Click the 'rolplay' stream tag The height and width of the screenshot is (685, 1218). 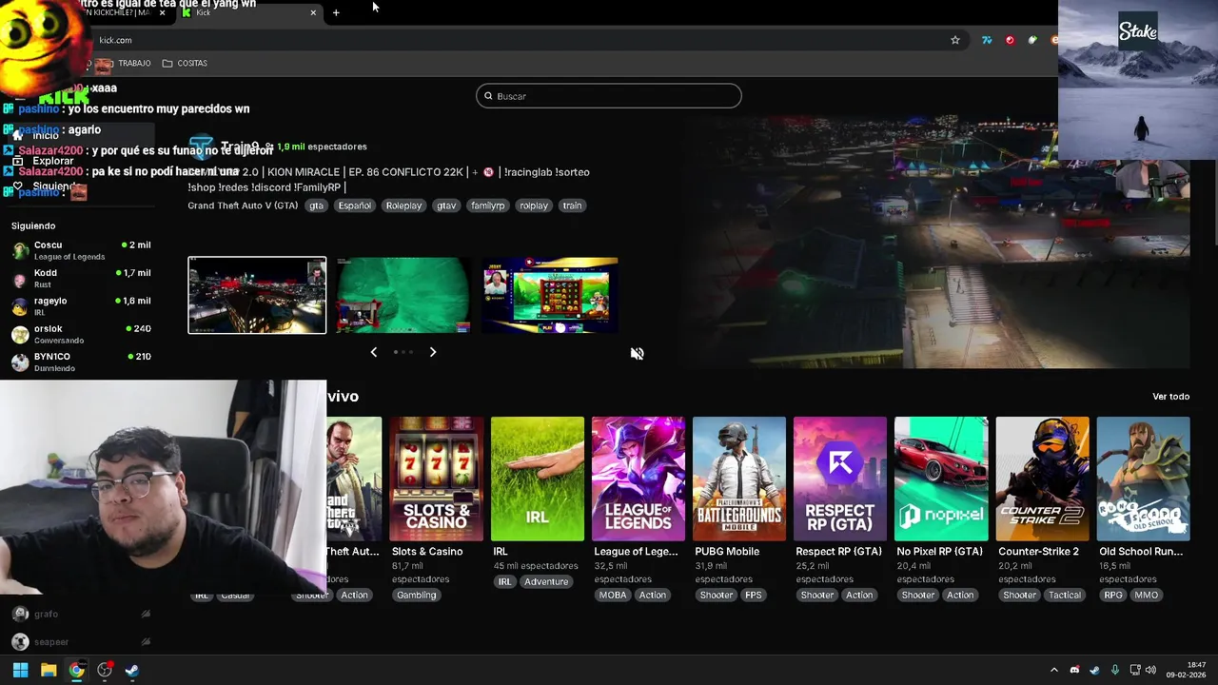coord(534,205)
